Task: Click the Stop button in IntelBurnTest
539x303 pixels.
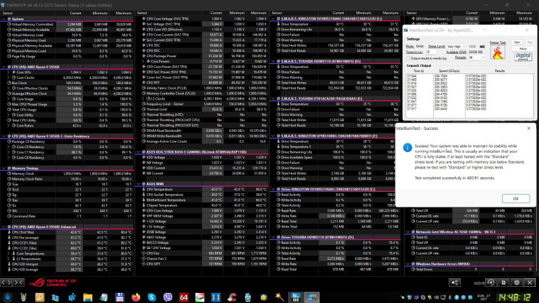Action: coord(530,42)
